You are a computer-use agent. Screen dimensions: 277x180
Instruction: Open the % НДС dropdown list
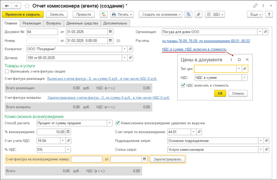point(68,150)
